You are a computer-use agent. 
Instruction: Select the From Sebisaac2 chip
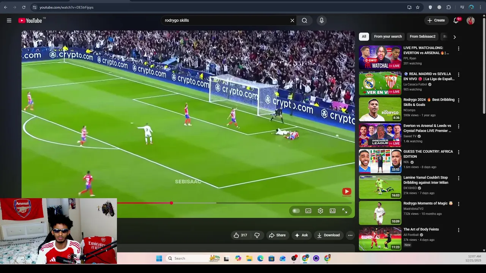pyautogui.click(x=422, y=36)
